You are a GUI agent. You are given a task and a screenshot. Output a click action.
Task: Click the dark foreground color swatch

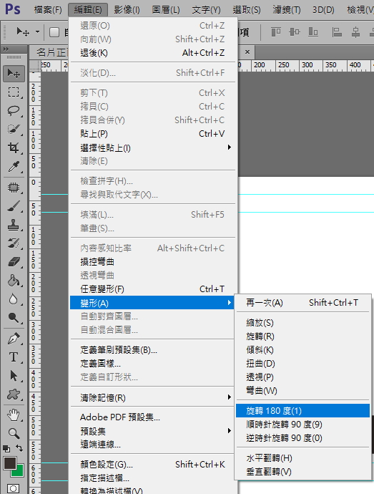click(x=10, y=463)
